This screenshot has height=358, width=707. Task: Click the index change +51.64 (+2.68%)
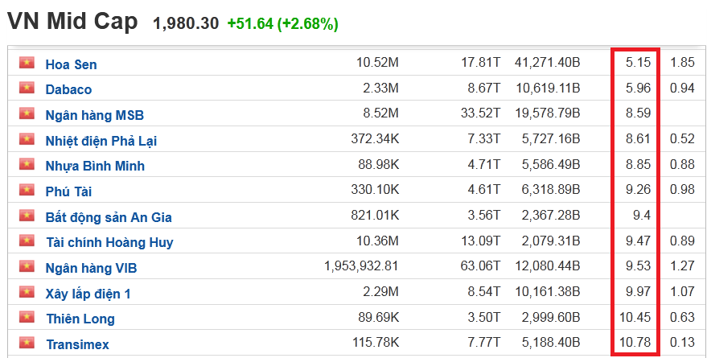point(282,24)
